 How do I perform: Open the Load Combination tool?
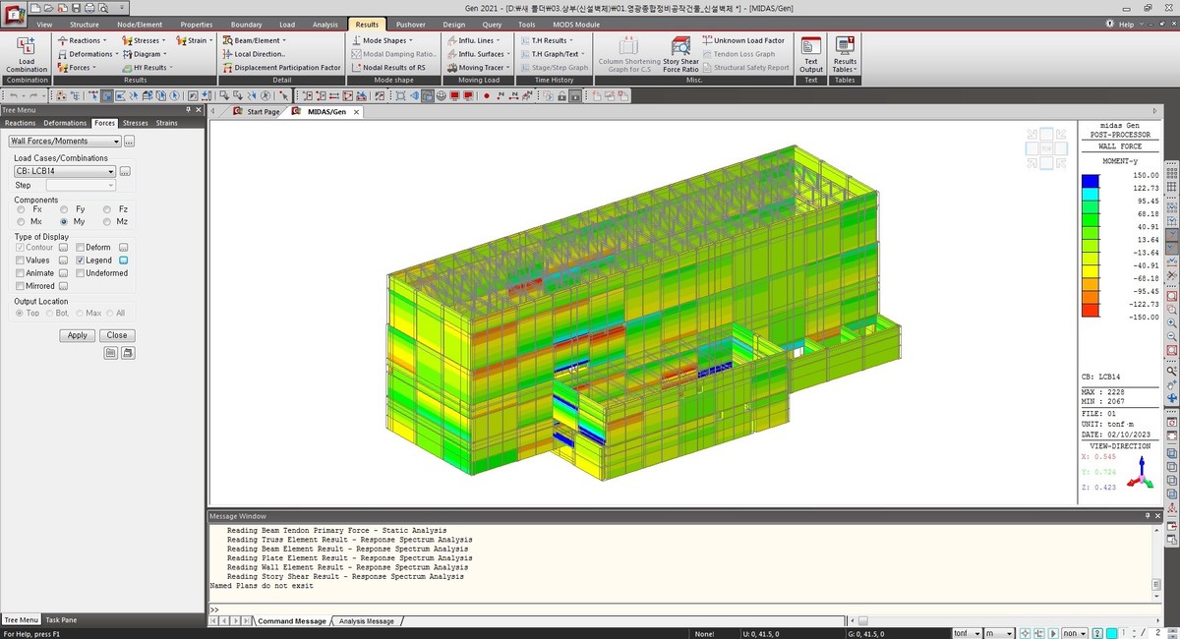[x=26, y=53]
